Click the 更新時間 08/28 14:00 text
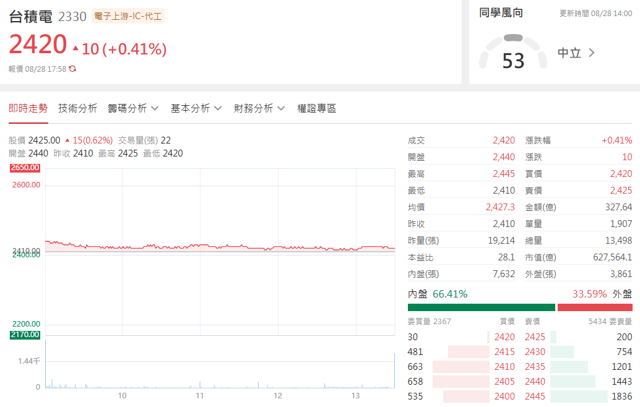The width and height of the screenshot is (640, 407). coord(595,14)
